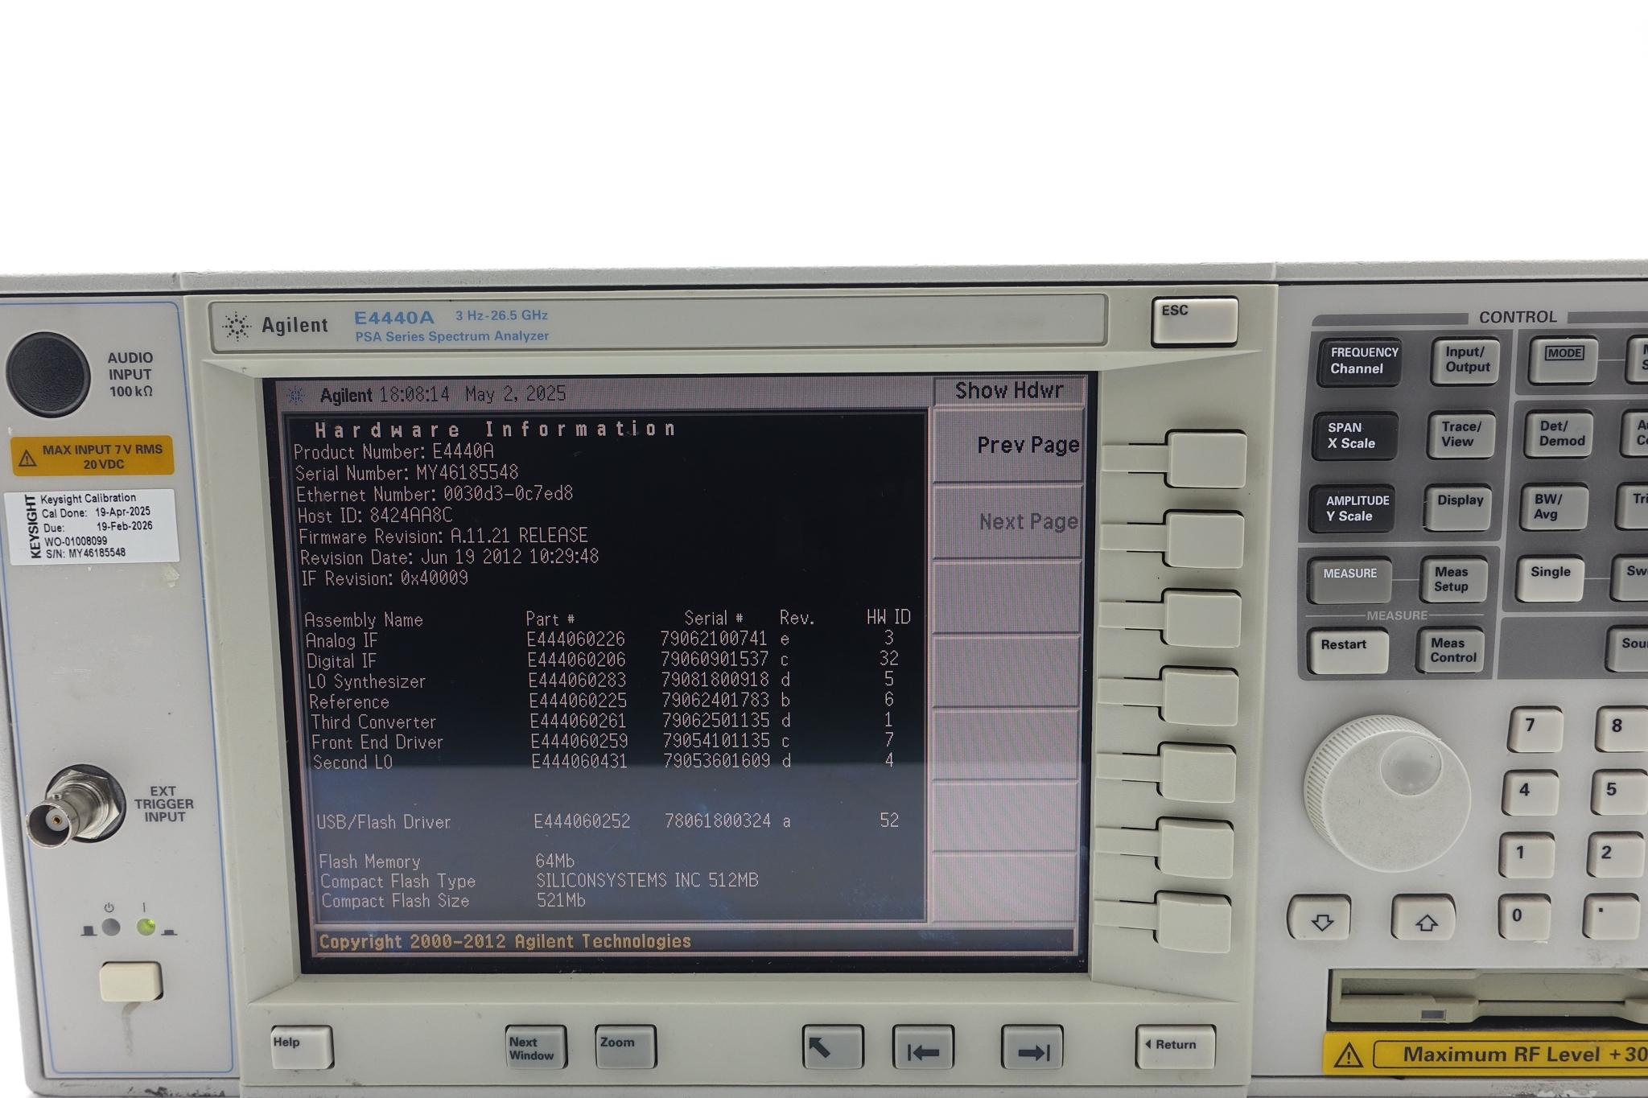This screenshot has width=1648, height=1098.
Task: Open Meas Control
Action: click(x=1451, y=650)
